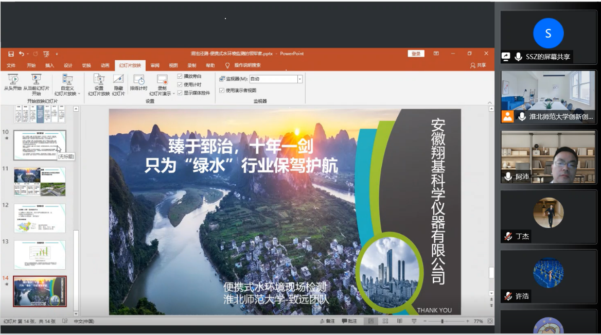Start slideshow from beginning (从头开始)
The width and height of the screenshot is (601, 335).
(13, 82)
